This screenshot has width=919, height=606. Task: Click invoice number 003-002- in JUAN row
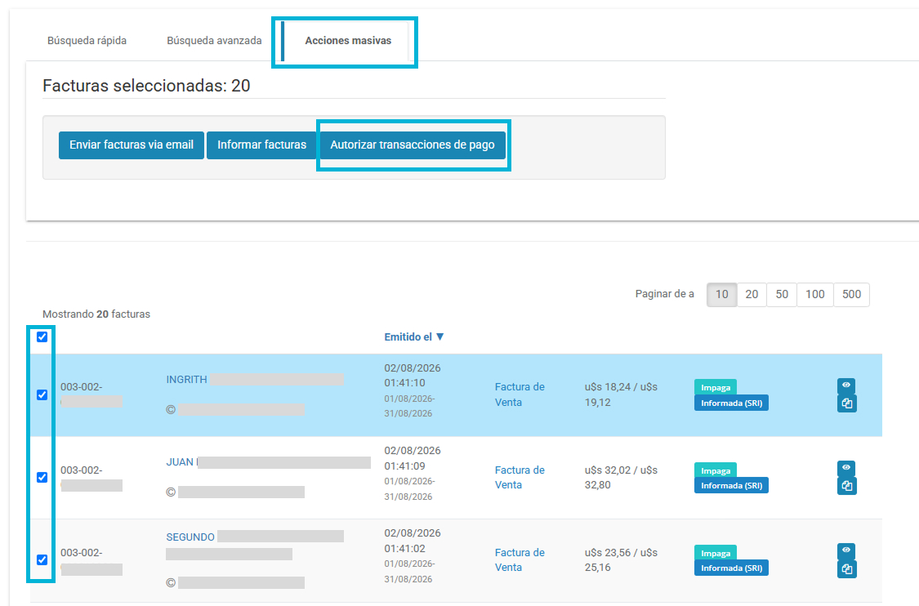(82, 470)
